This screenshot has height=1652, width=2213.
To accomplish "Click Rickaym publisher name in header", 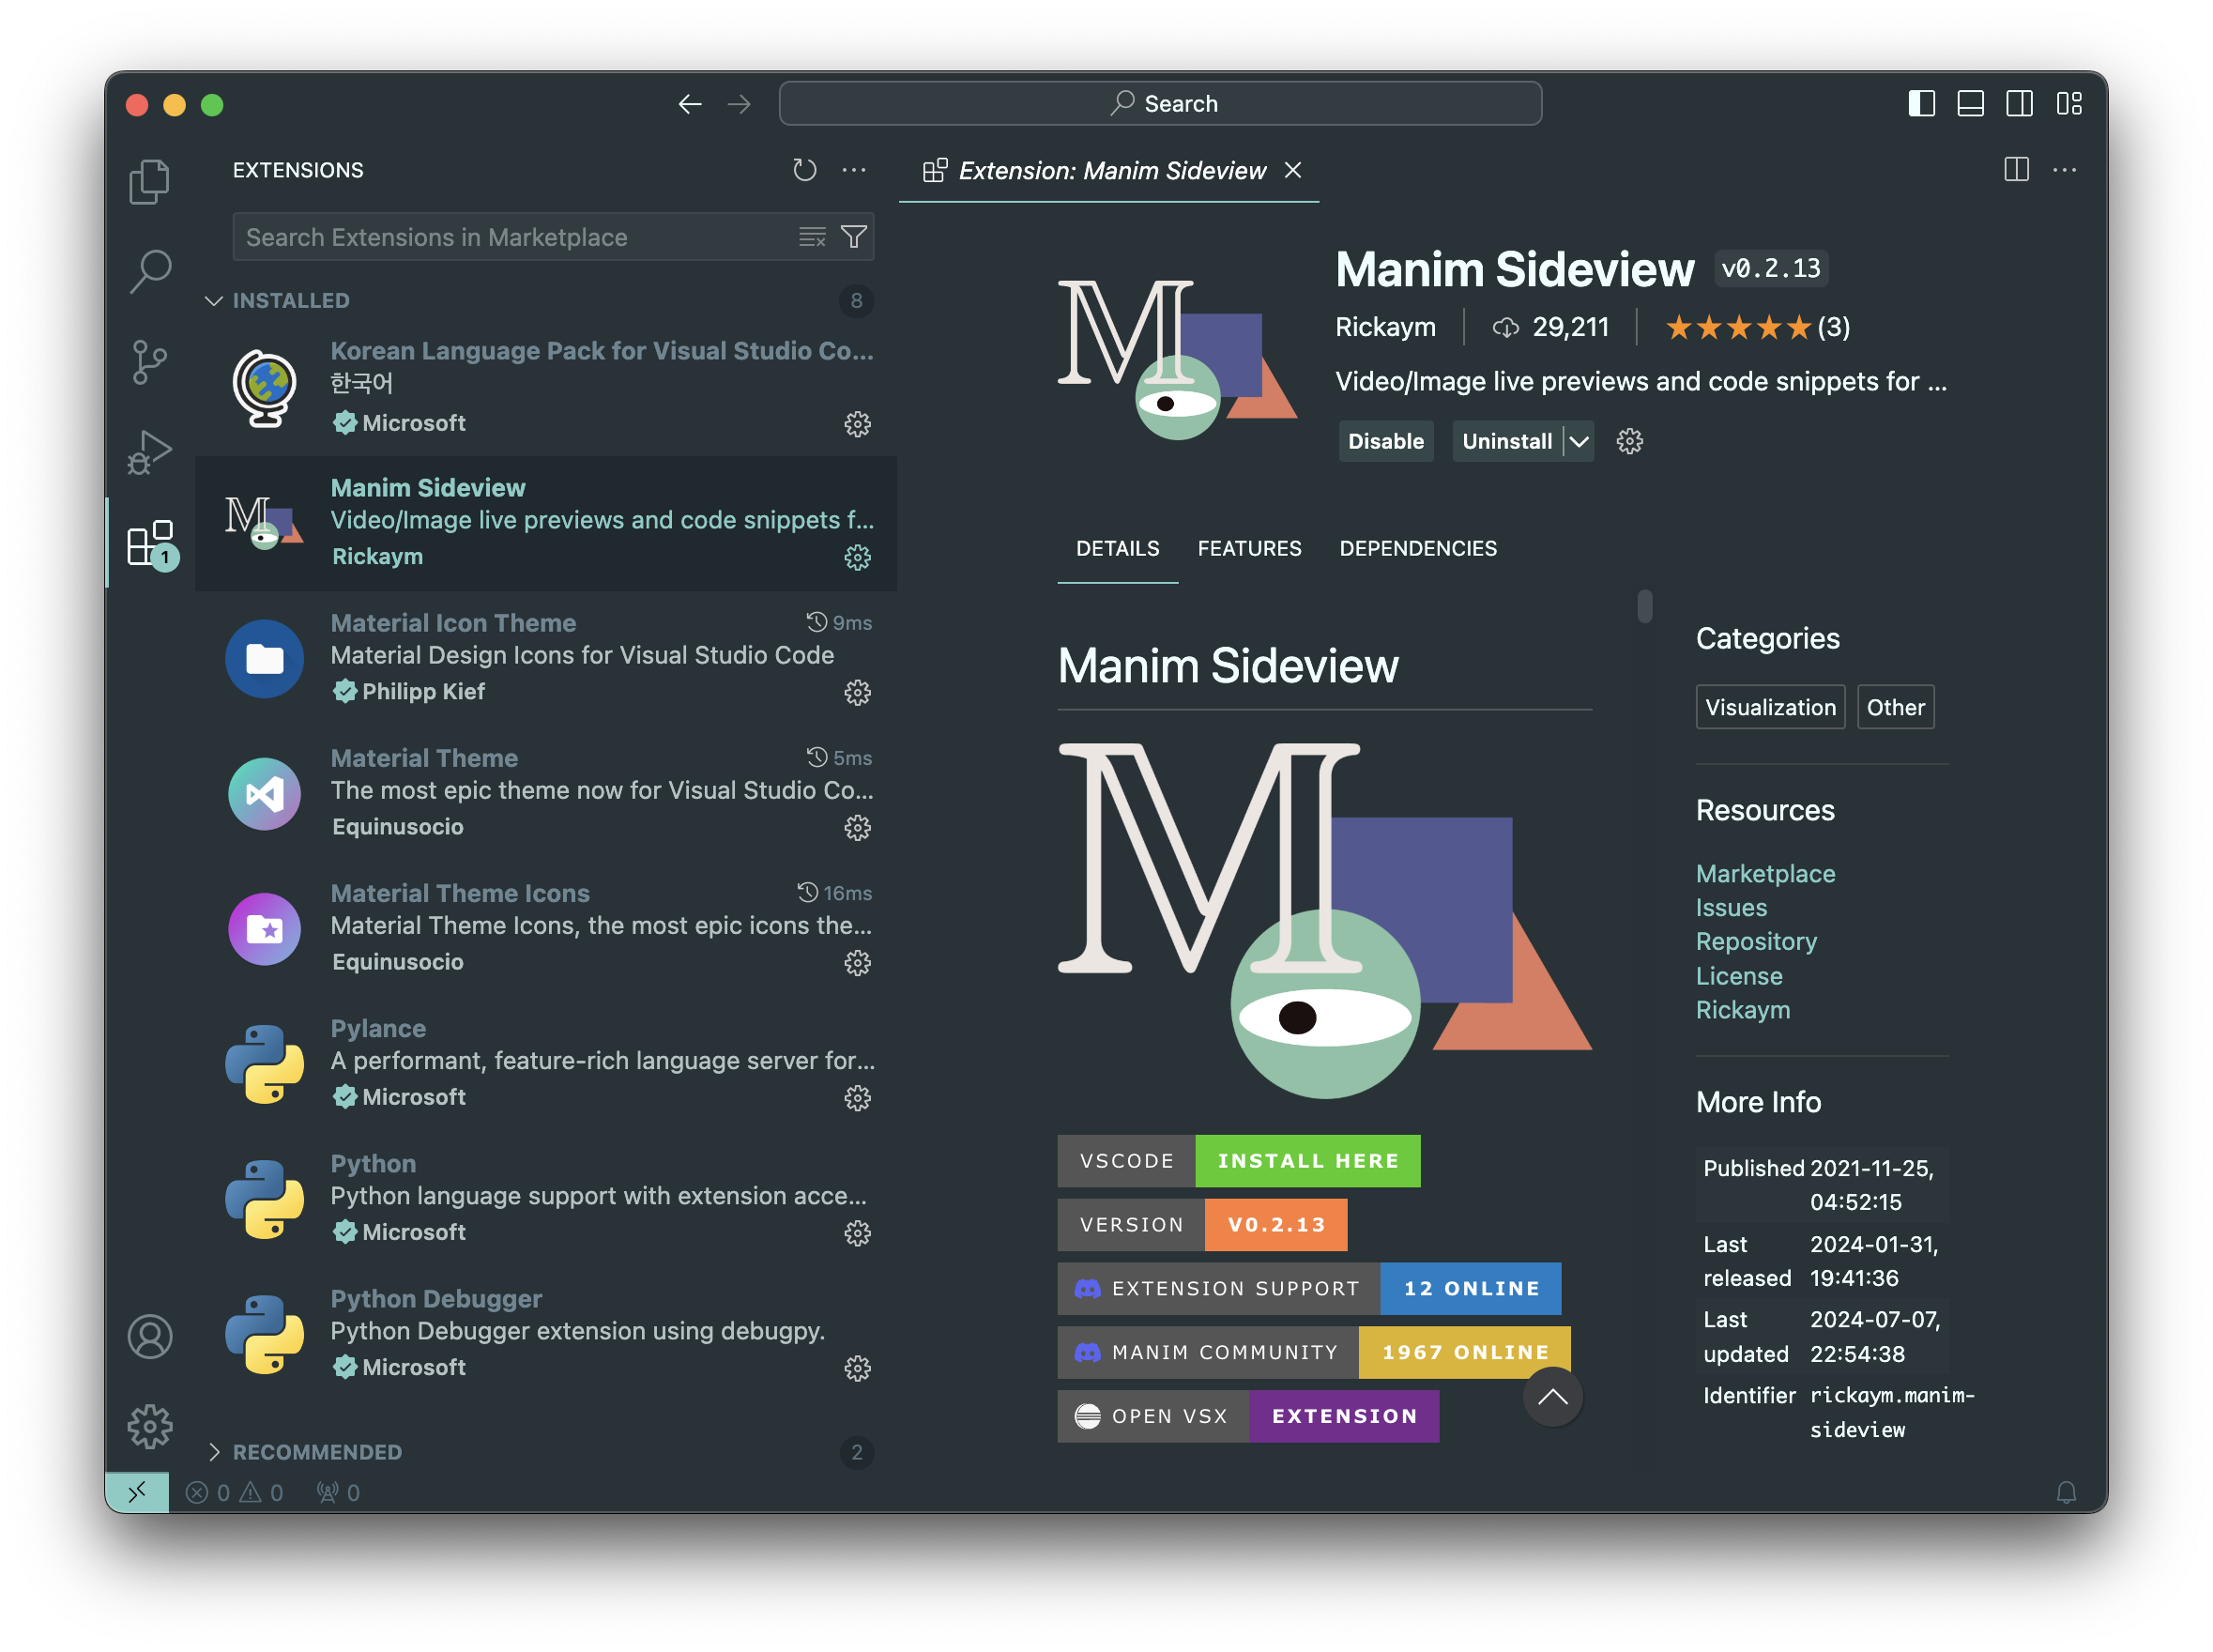I will point(1385,327).
